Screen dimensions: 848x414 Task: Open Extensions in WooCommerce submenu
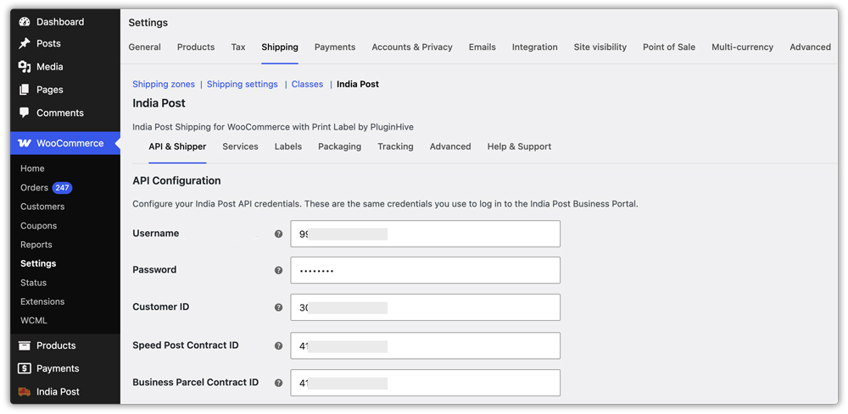click(x=42, y=301)
